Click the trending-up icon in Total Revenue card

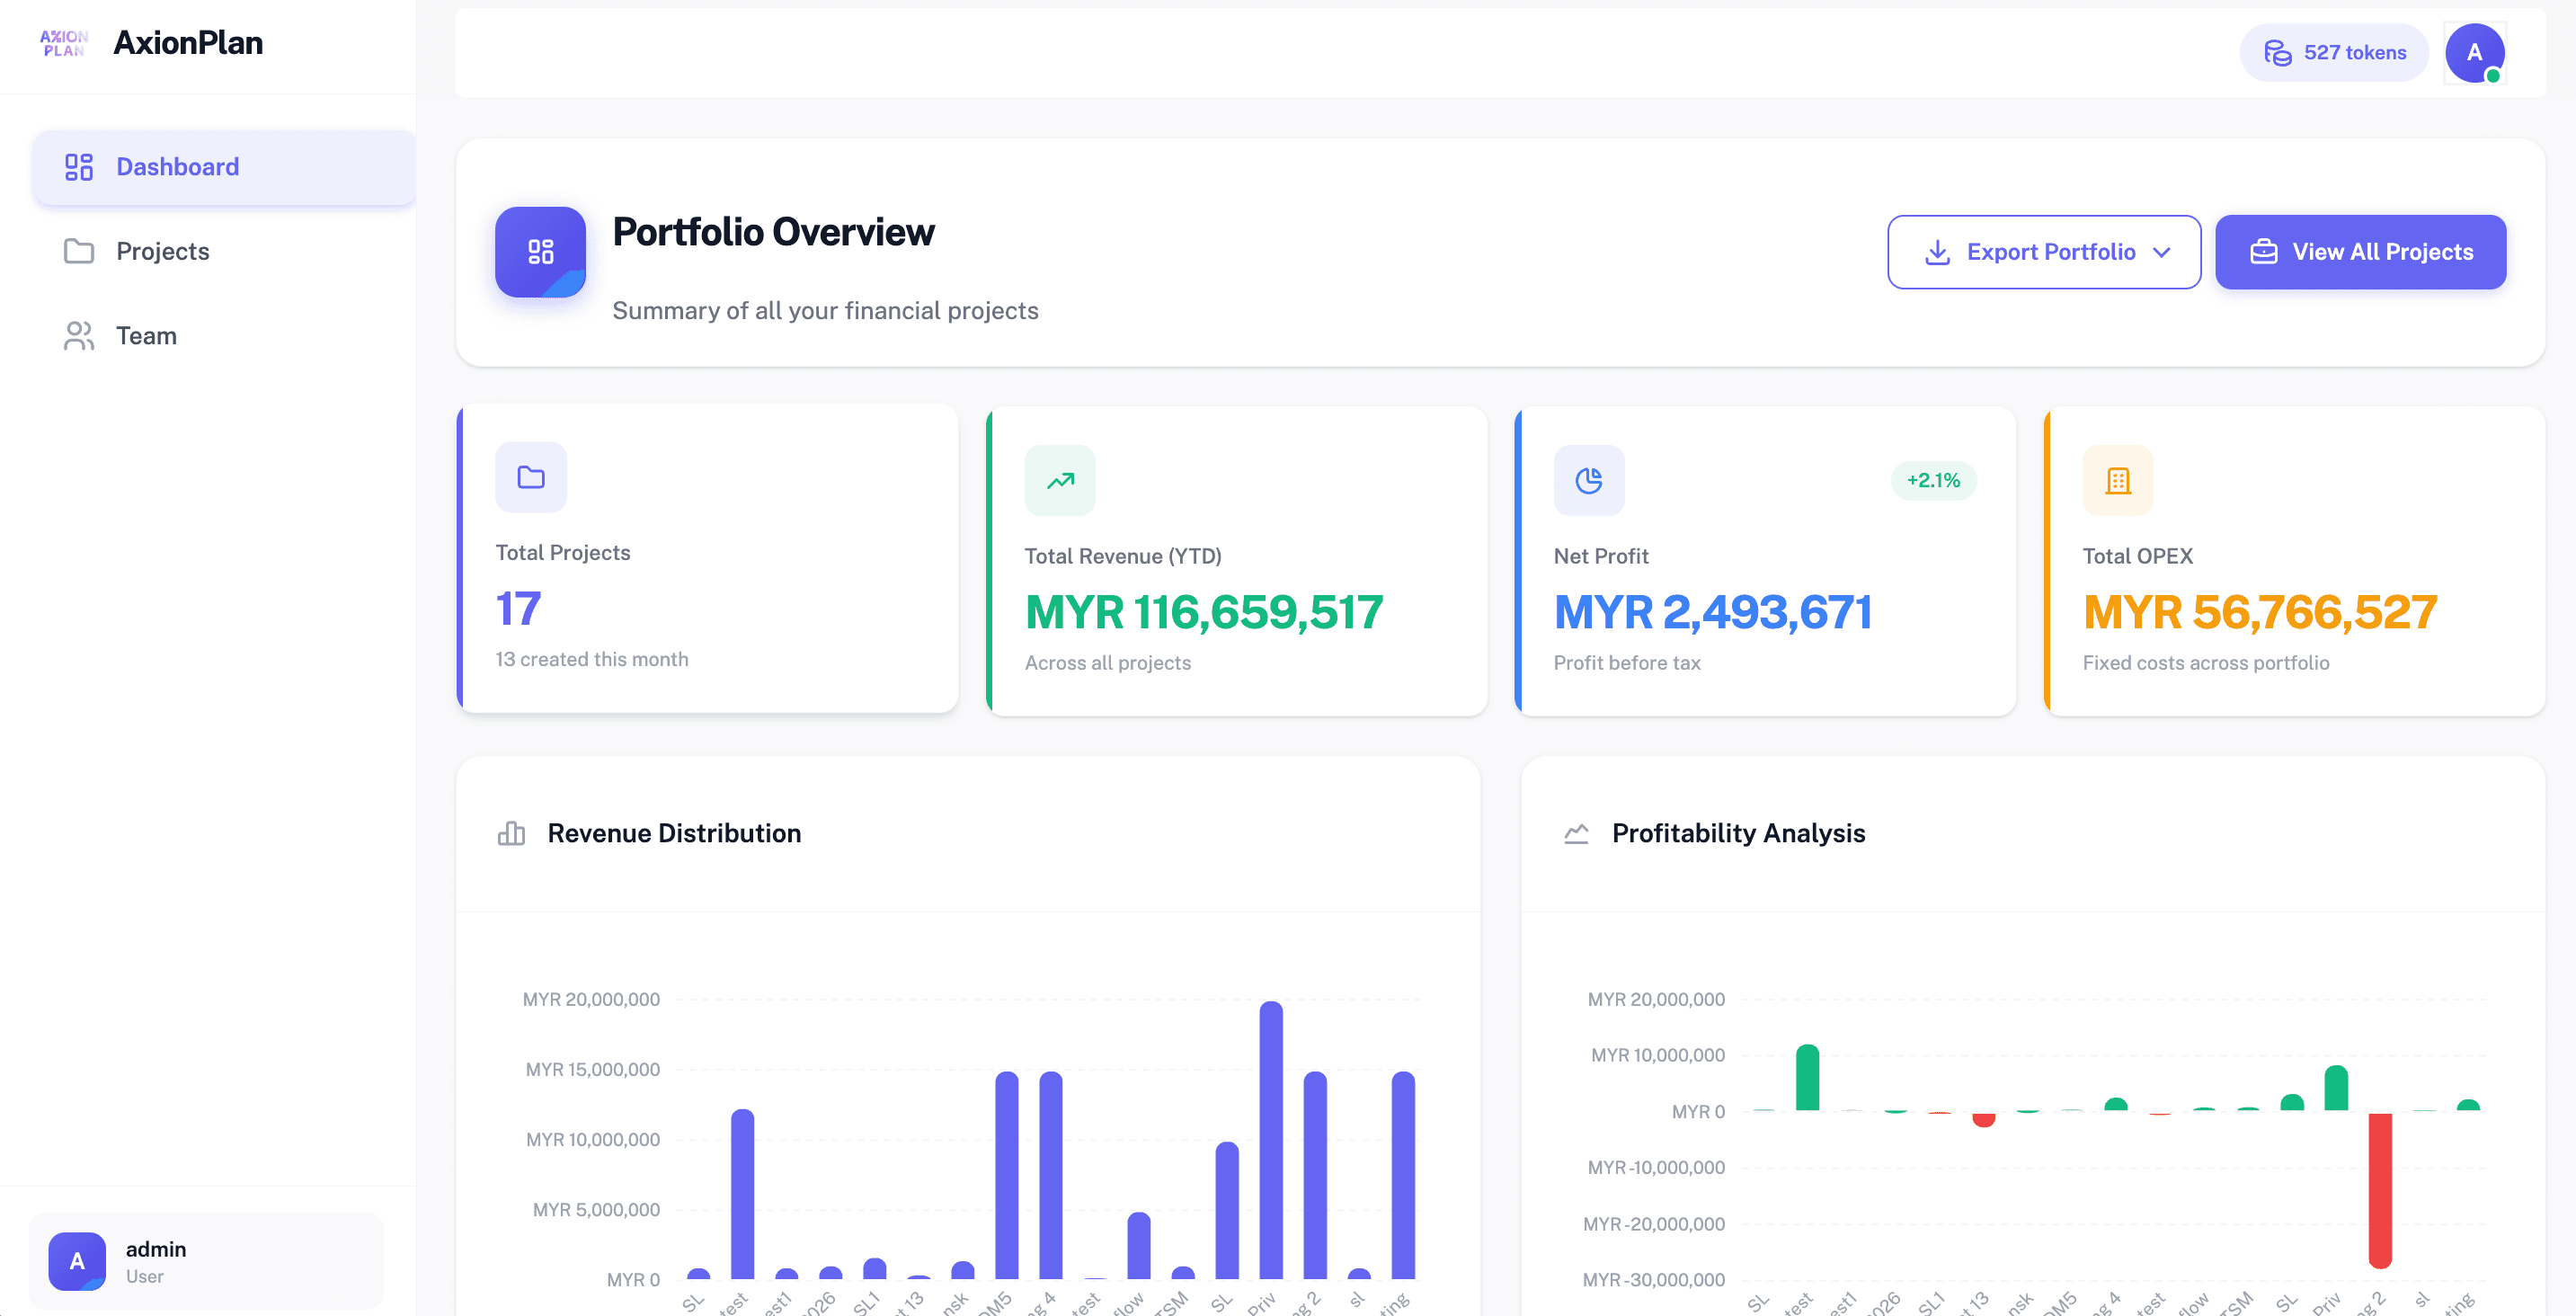tap(1060, 481)
